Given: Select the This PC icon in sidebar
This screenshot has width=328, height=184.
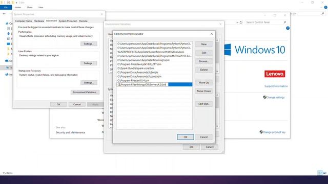Looking at the screenshot, I should (8, 67).
